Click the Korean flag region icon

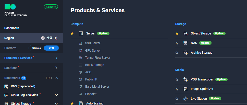tap(43, 38)
